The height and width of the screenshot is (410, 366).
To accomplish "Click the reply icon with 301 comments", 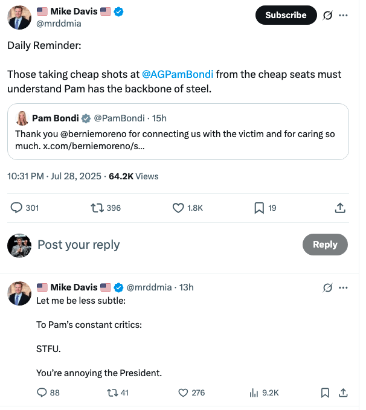I will pyautogui.click(x=17, y=208).
